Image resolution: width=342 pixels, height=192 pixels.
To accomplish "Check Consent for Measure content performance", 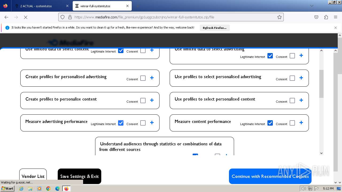I will [292, 123].
